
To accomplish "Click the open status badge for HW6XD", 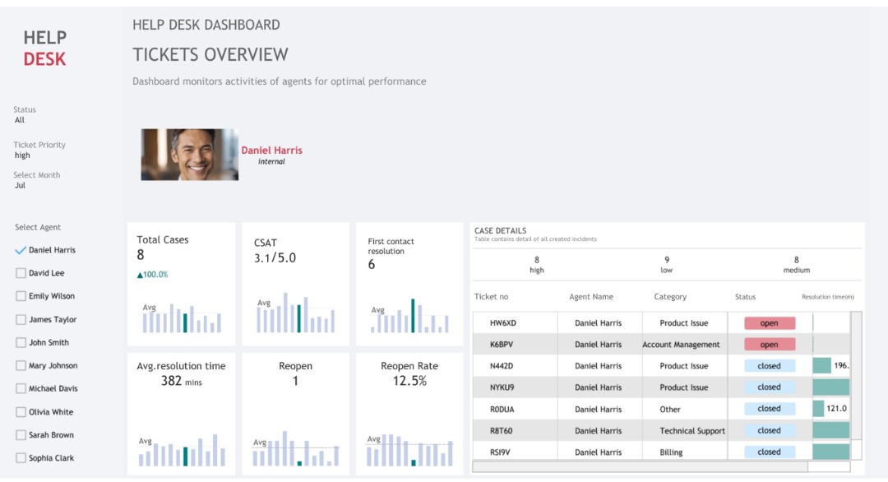I will coord(770,323).
